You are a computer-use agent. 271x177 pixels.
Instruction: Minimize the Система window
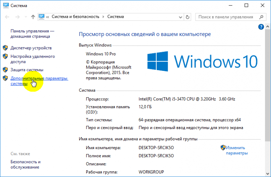pos(230,5)
